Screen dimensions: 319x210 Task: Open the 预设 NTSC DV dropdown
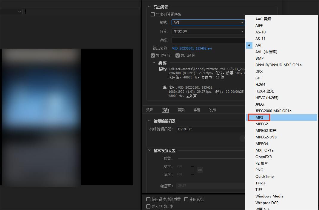pyautogui.click(x=208, y=31)
